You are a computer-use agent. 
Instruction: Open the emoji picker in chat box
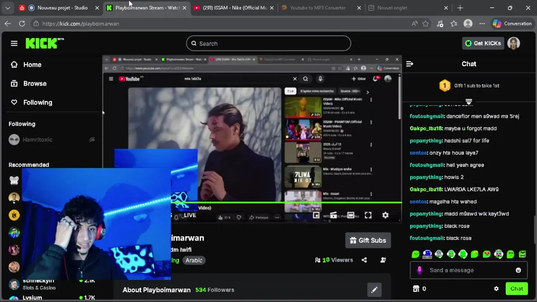tap(518, 270)
